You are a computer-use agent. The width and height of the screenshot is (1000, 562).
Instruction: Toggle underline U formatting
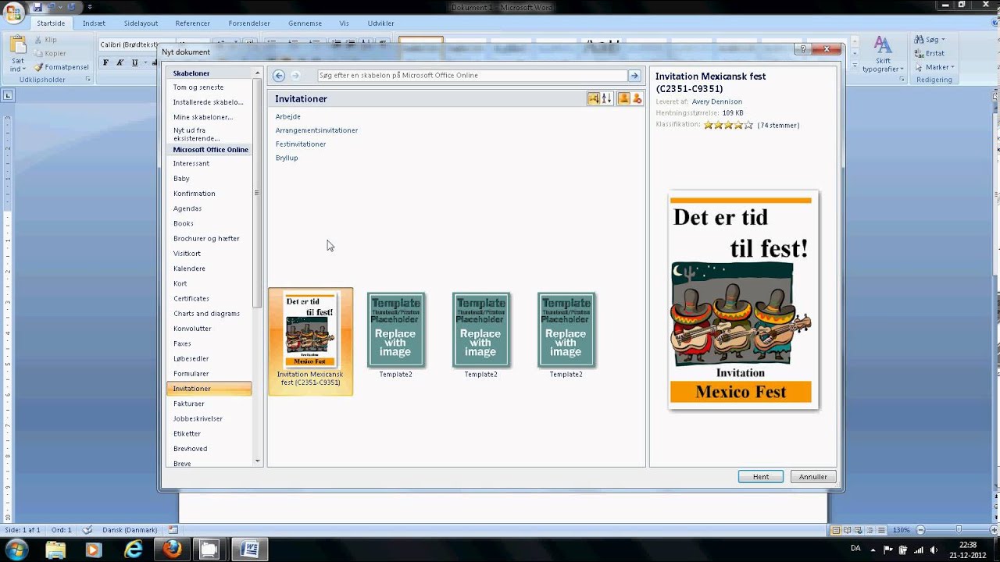134,62
